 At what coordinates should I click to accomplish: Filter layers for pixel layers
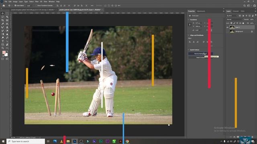tap(240, 16)
